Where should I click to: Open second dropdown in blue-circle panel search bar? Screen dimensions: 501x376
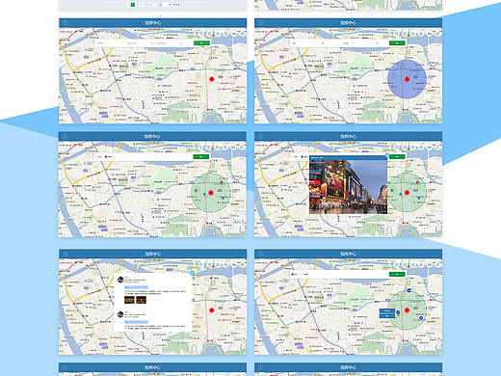point(361,43)
